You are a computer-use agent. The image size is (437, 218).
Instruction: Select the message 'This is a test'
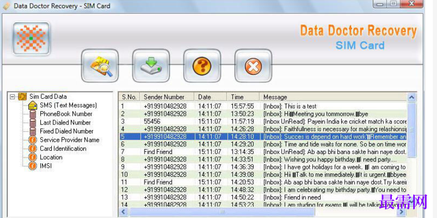(263, 106)
